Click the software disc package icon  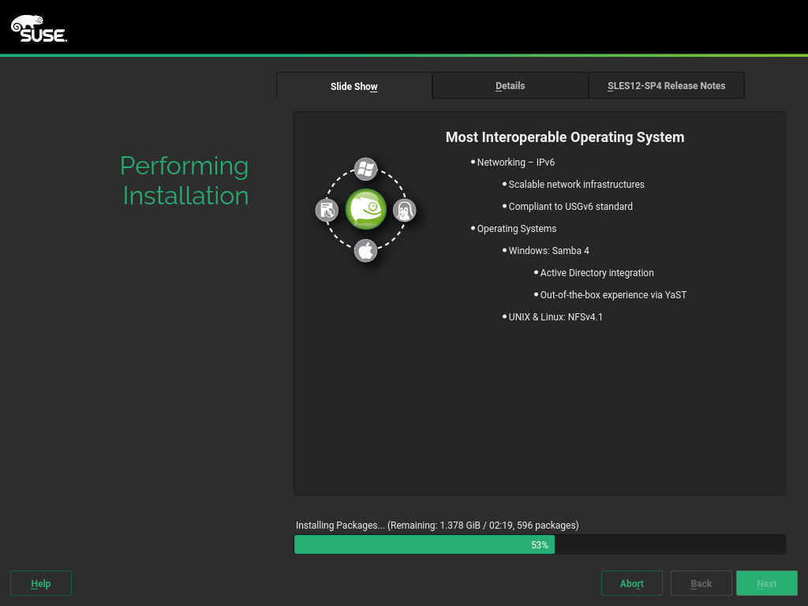click(327, 210)
